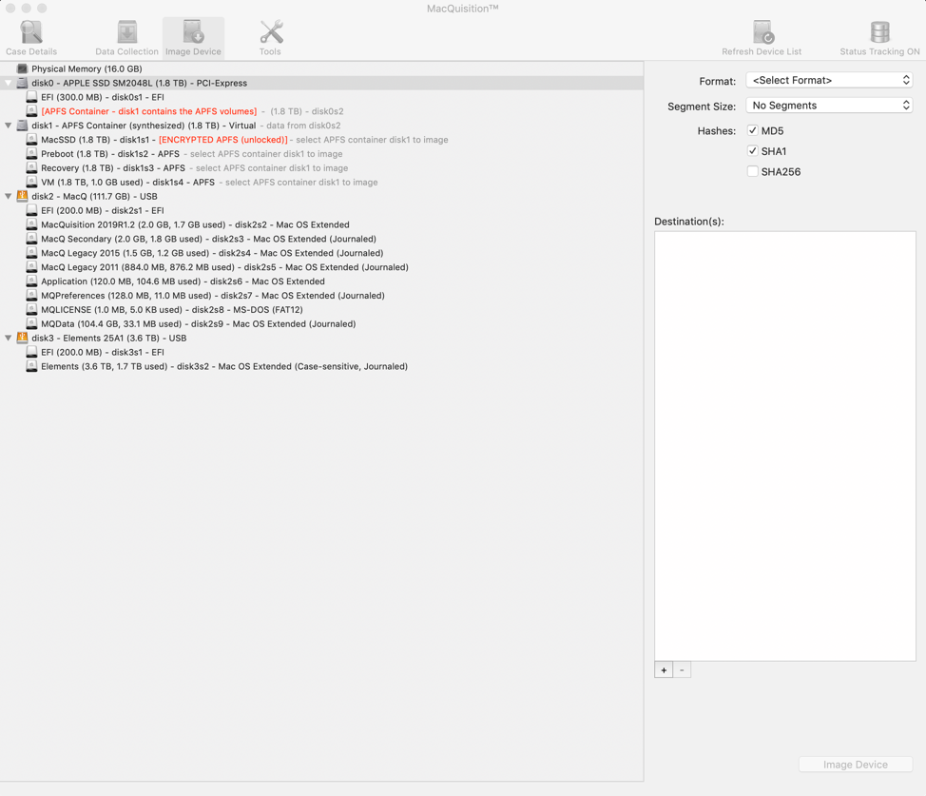Click the MacQ Secondary volume icon
The image size is (926, 796).
coord(32,239)
